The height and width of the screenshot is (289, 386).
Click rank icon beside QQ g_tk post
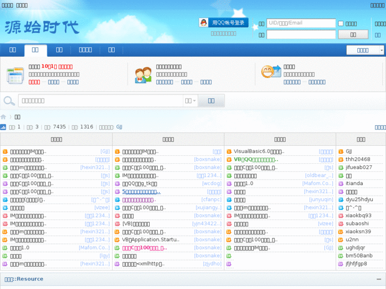coord(117,183)
